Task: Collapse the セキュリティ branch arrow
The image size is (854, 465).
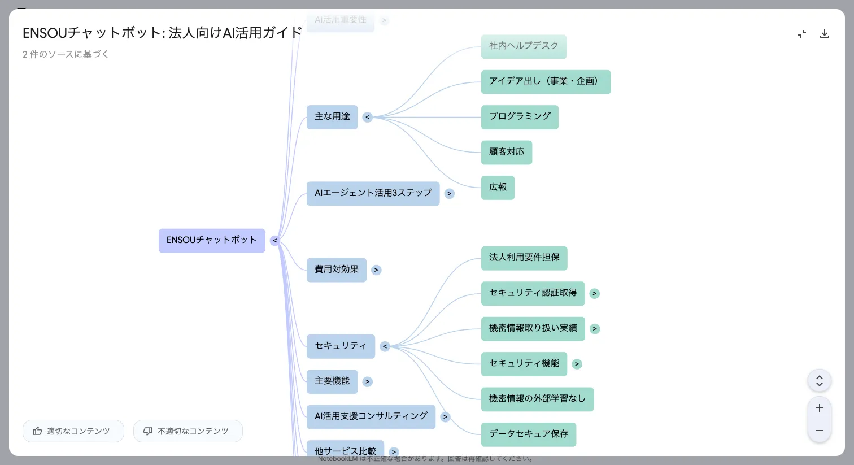Action: point(385,346)
